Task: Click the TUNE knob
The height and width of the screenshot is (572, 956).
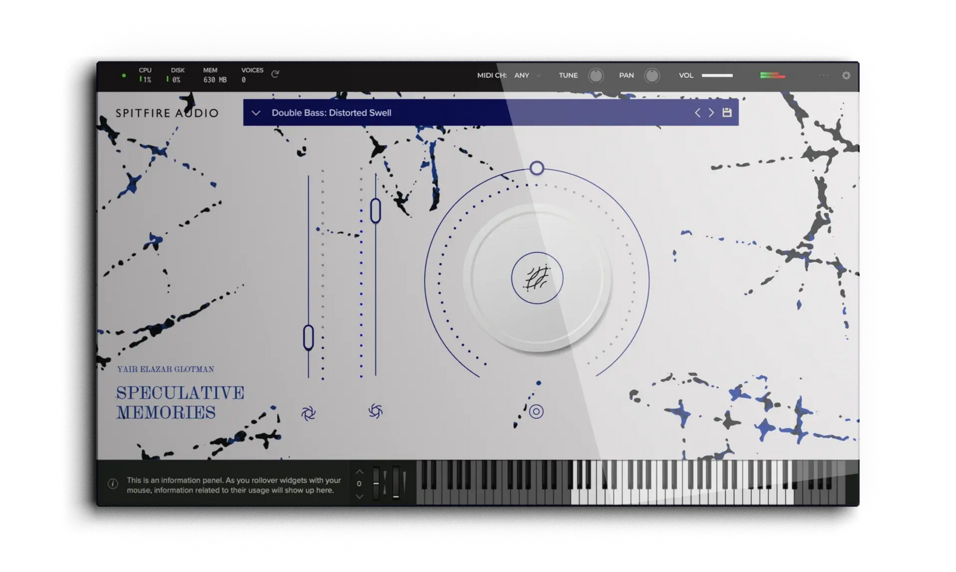Action: (x=596, y=75)
